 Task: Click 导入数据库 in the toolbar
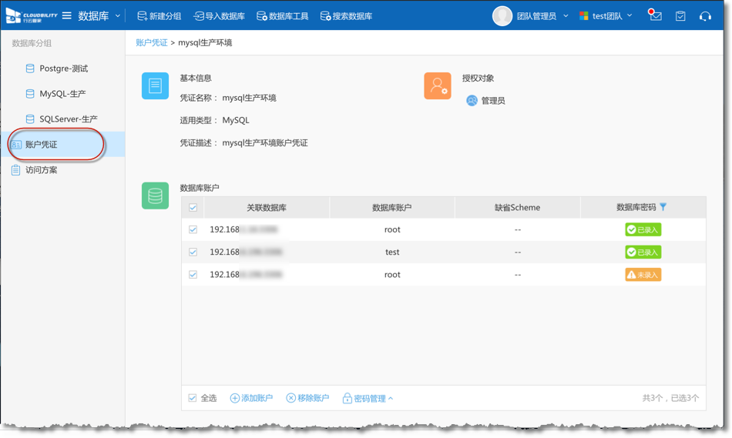(219, 16)
